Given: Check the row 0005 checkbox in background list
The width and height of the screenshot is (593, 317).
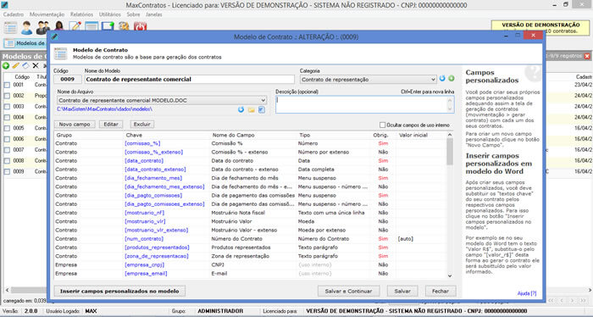Looking at the screenshot, I should point(7,128).
